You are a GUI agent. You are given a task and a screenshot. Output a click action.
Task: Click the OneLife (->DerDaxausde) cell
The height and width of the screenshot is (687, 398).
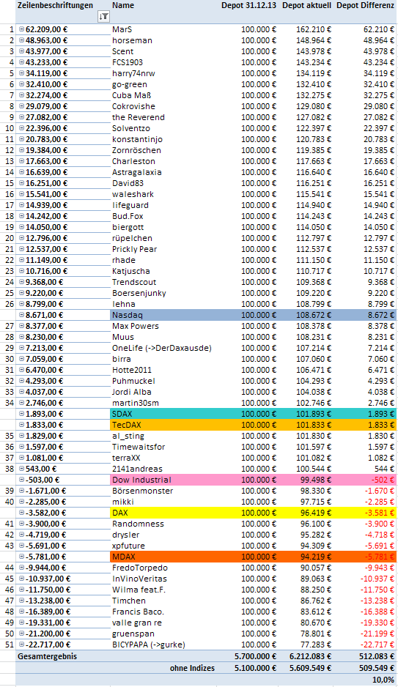(x=163, y=348)
